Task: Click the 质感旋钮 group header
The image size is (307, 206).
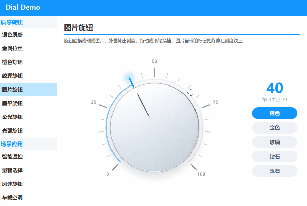Action: (x=28, y=22)
